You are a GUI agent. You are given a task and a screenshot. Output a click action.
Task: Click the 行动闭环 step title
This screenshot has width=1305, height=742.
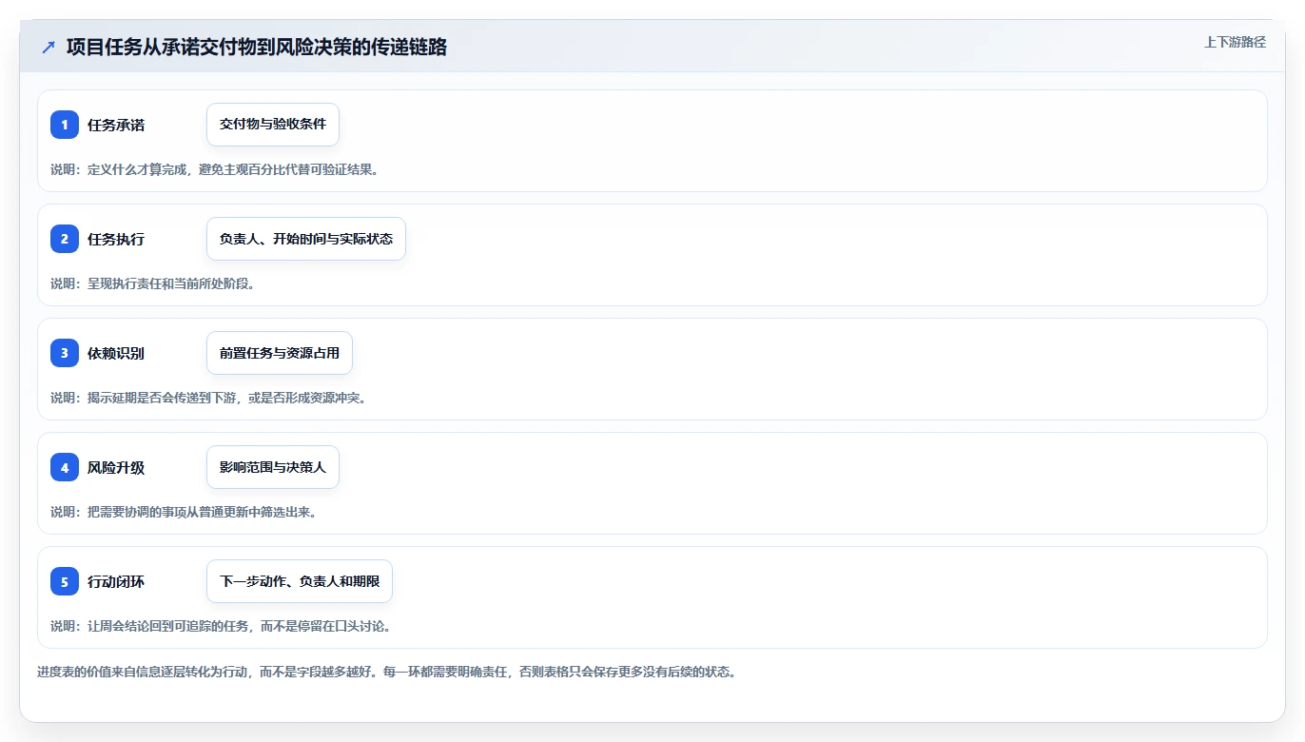[116, 581]
